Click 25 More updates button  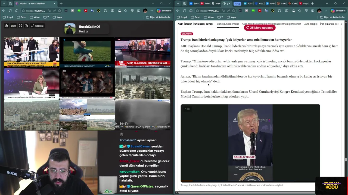tap(260, 28)
